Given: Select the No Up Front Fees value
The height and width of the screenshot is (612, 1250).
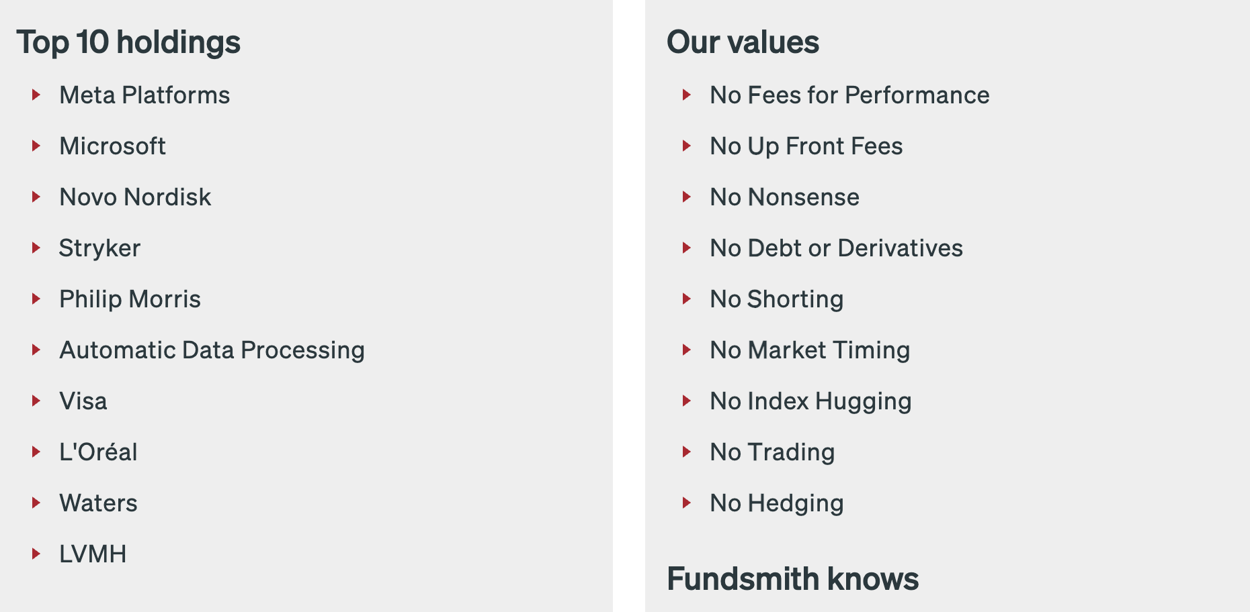Looking at the screenshot, I should tap(806, 146).
